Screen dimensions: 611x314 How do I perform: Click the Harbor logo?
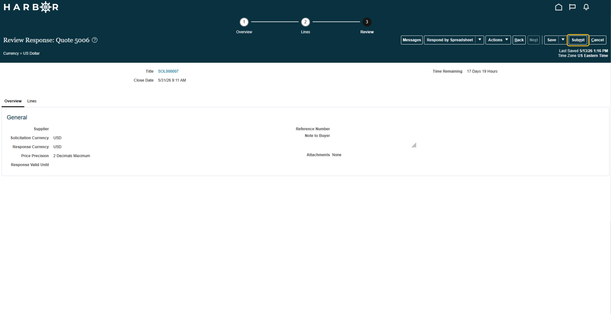(x=31, y=7)
